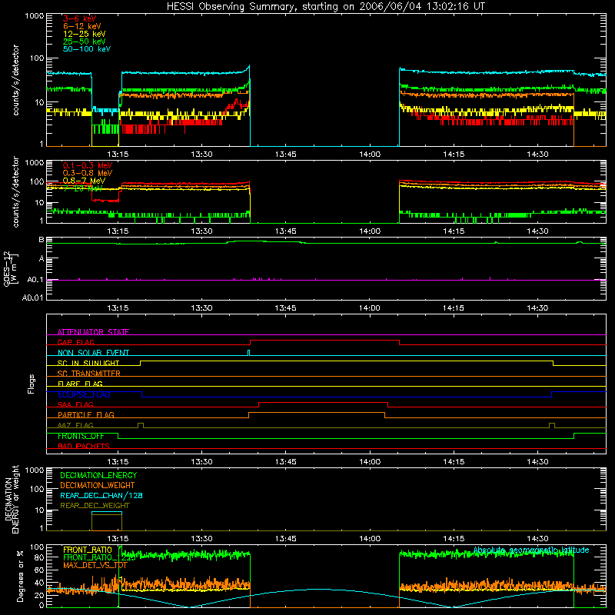Select the red '3-6 keV' legend label
The image size is (615, 615).
(x=80, y=18)
